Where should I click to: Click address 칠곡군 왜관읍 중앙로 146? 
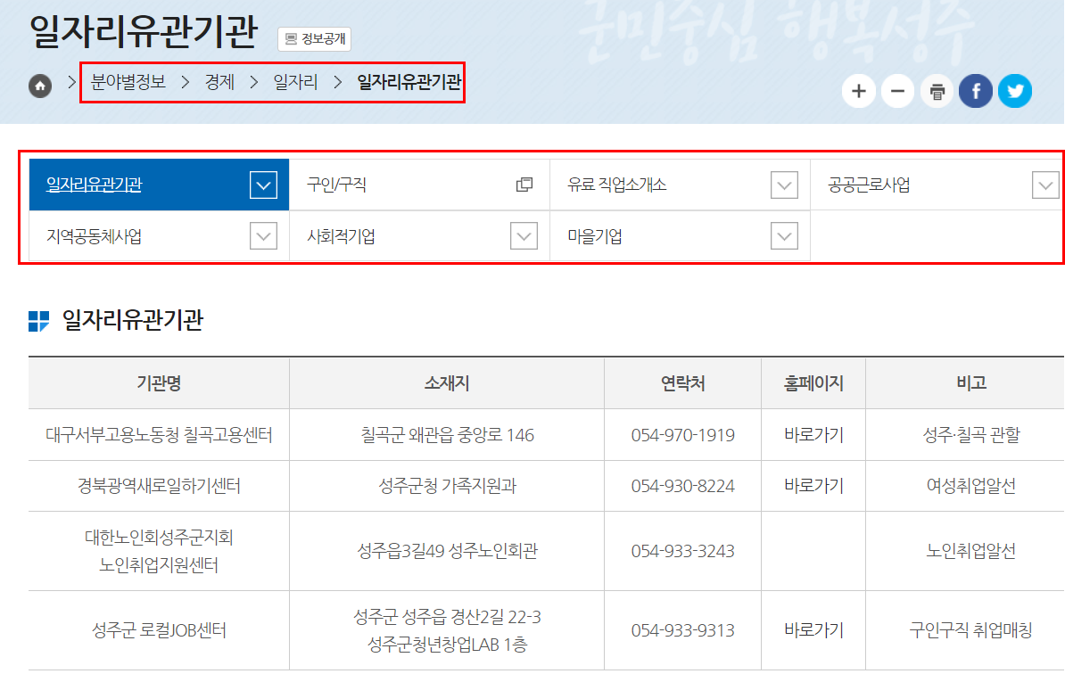pyautogui.click(x=447, y=434)
